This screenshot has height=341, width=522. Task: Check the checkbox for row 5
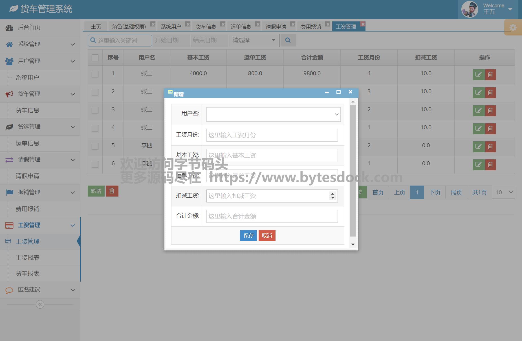coord(95,146)
